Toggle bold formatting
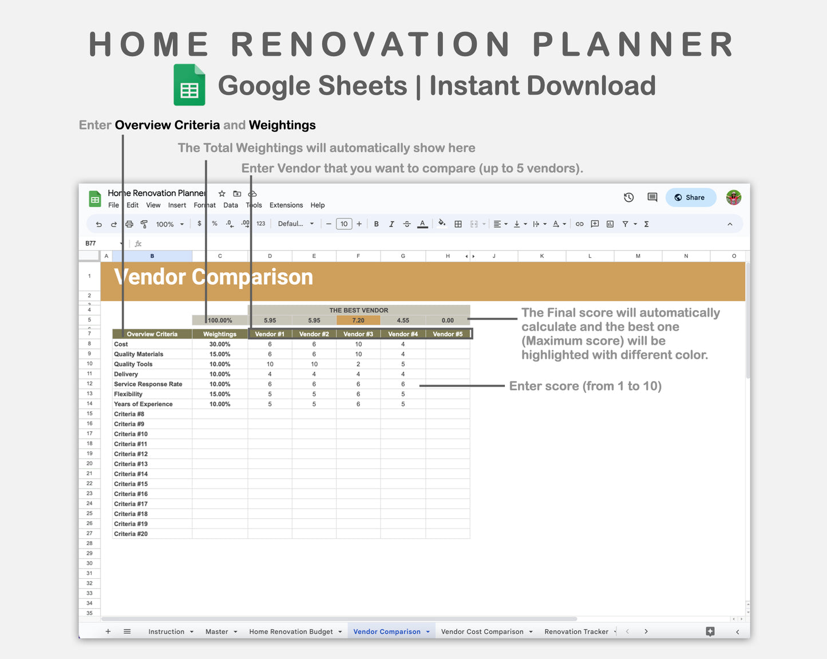Viewport: 827px width, 659px height. 376,224
